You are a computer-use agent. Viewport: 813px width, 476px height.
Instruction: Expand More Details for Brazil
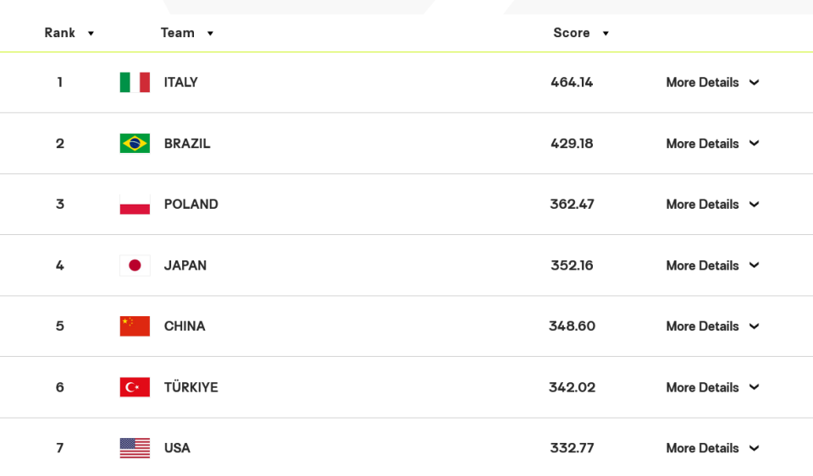click(x=712, y=144)
